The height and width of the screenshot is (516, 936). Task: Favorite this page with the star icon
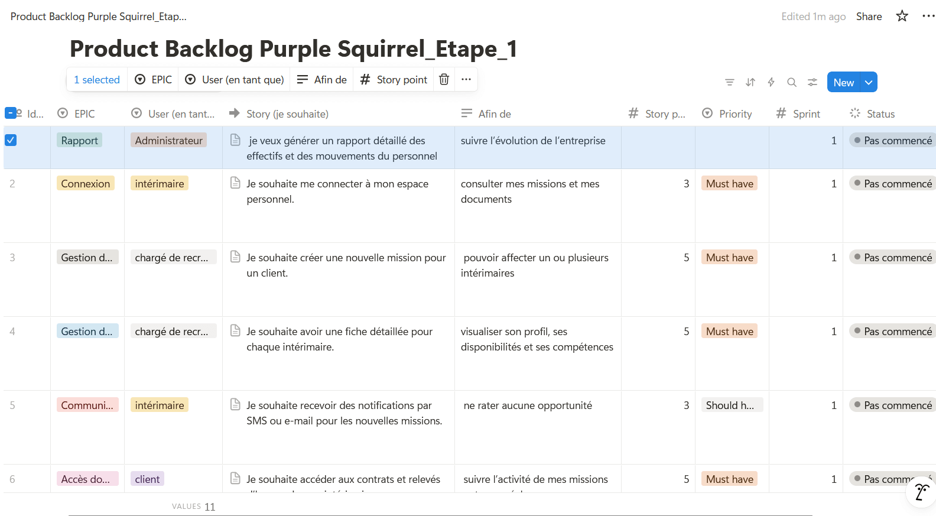(x=902, y=16)
